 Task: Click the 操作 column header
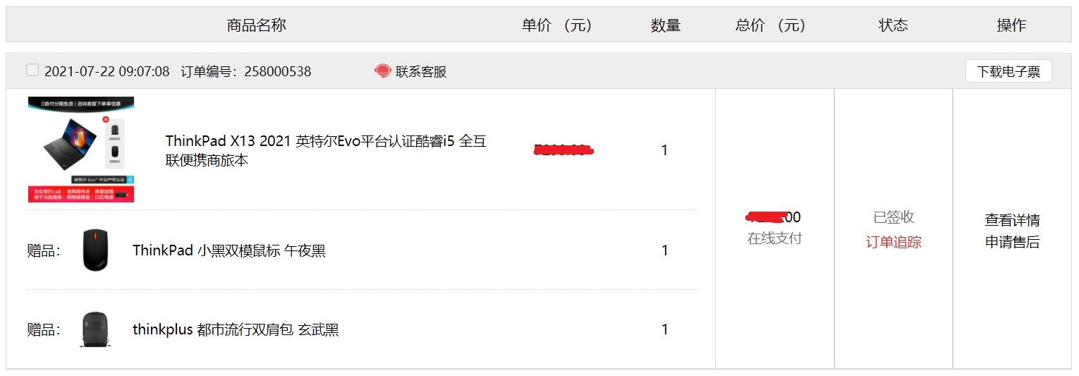(x=1011, y=25)
